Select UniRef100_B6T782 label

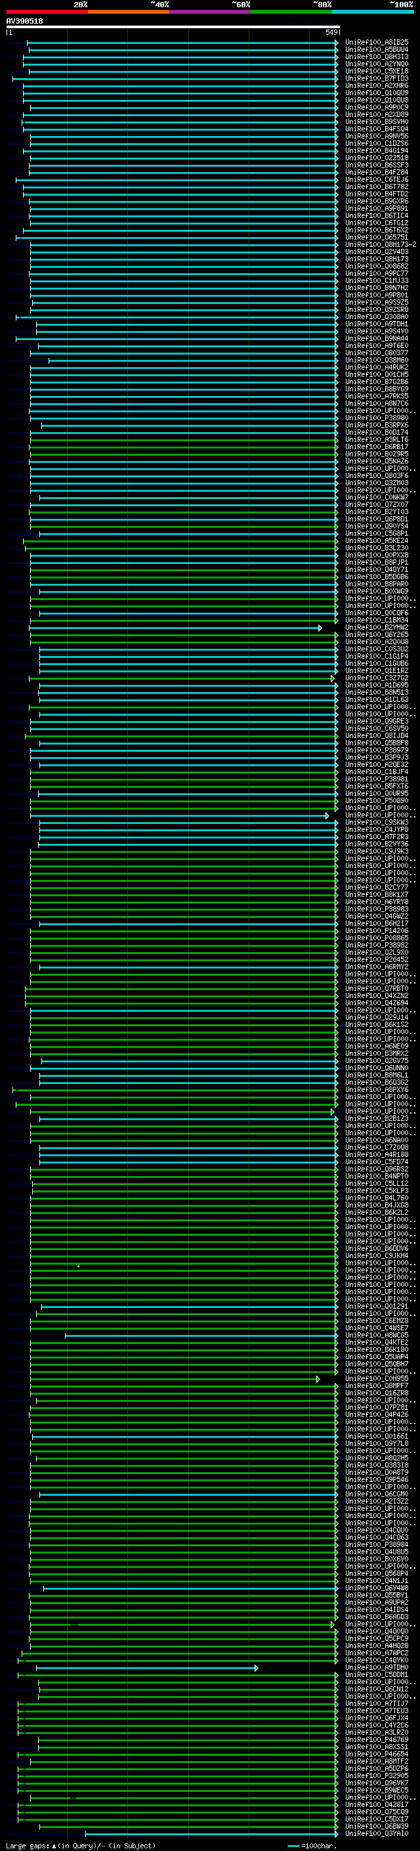click(377, 187)
